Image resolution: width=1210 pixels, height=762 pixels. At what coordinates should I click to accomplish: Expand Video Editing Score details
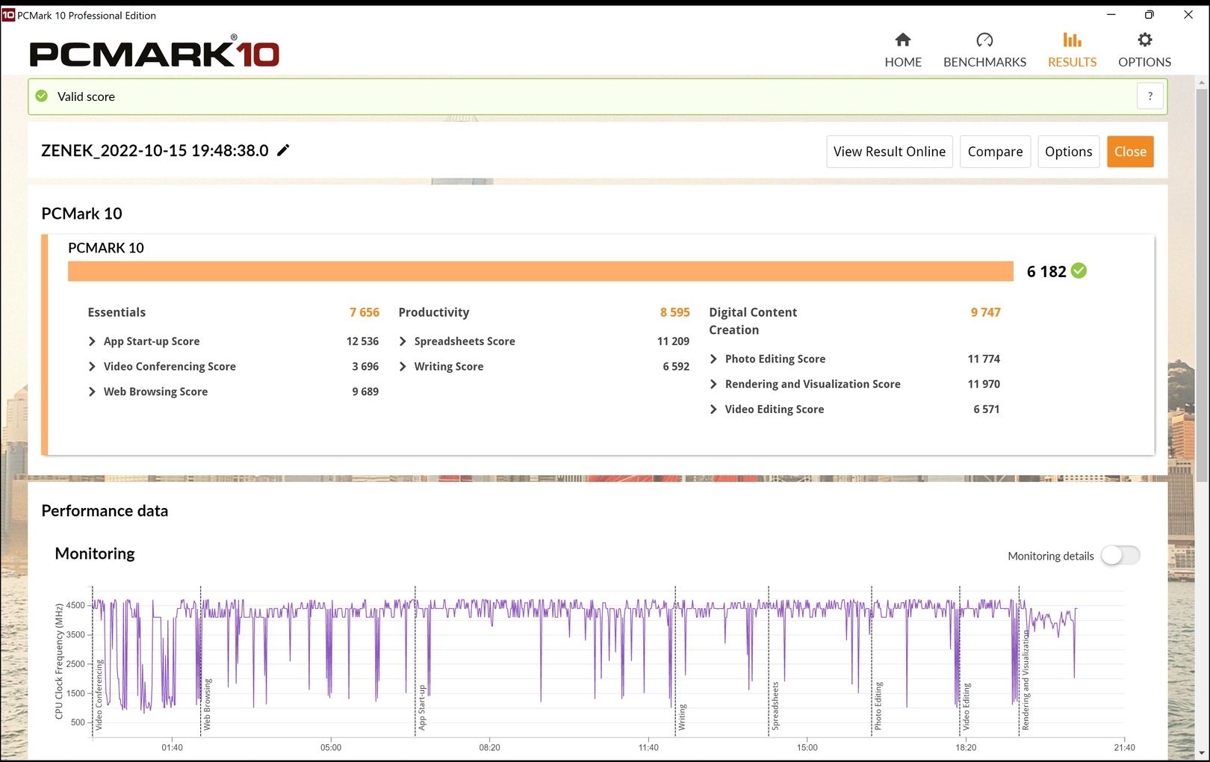713,409
